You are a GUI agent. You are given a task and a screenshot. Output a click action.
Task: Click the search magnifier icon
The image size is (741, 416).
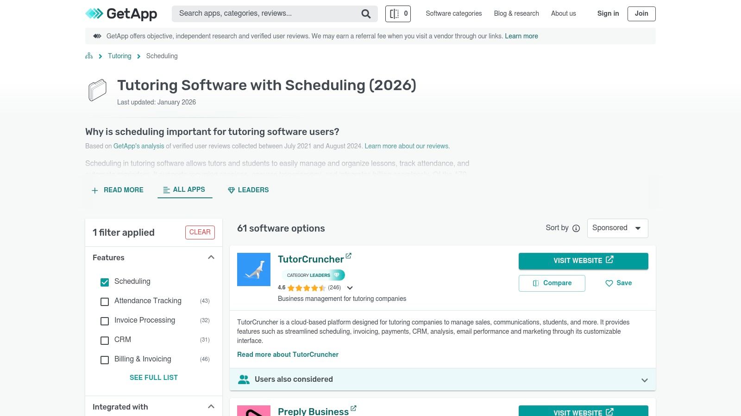pos(365,13)
